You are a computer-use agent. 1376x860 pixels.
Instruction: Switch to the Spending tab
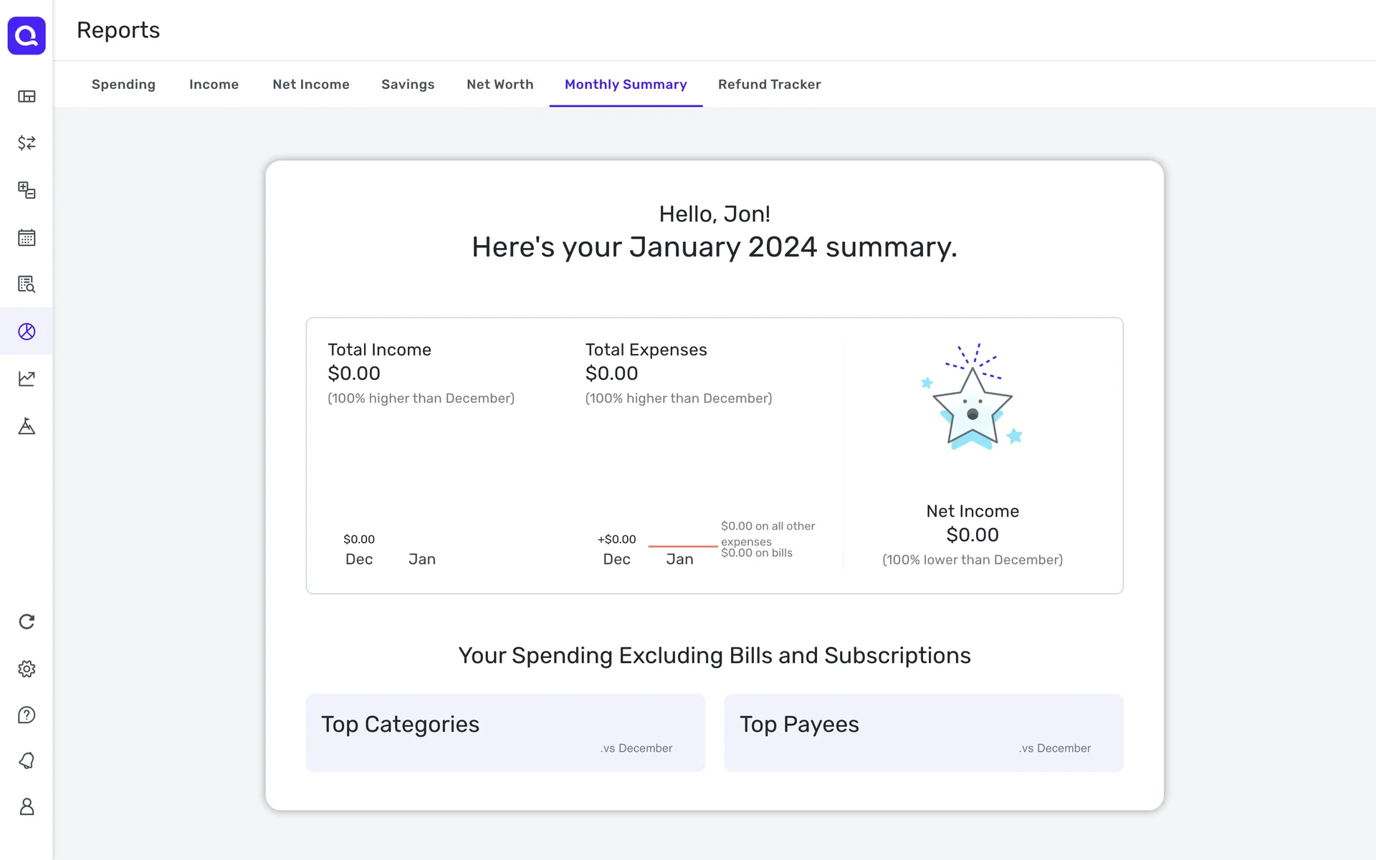pos(123,85)
